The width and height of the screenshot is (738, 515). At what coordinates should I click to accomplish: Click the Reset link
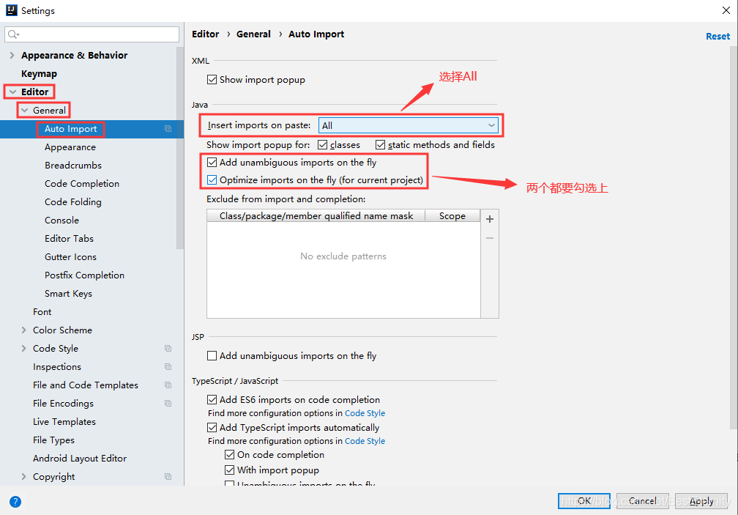pos(717,36)
